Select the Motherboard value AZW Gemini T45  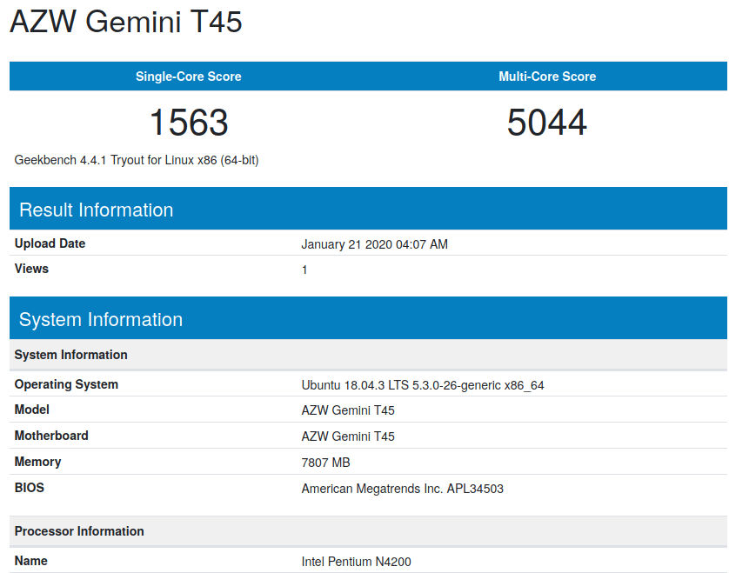[x=348, y=436]
